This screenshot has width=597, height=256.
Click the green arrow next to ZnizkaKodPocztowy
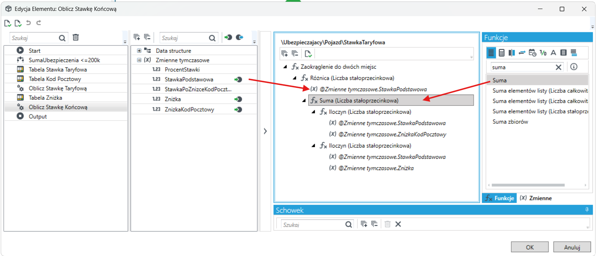[x=238, y=110]
